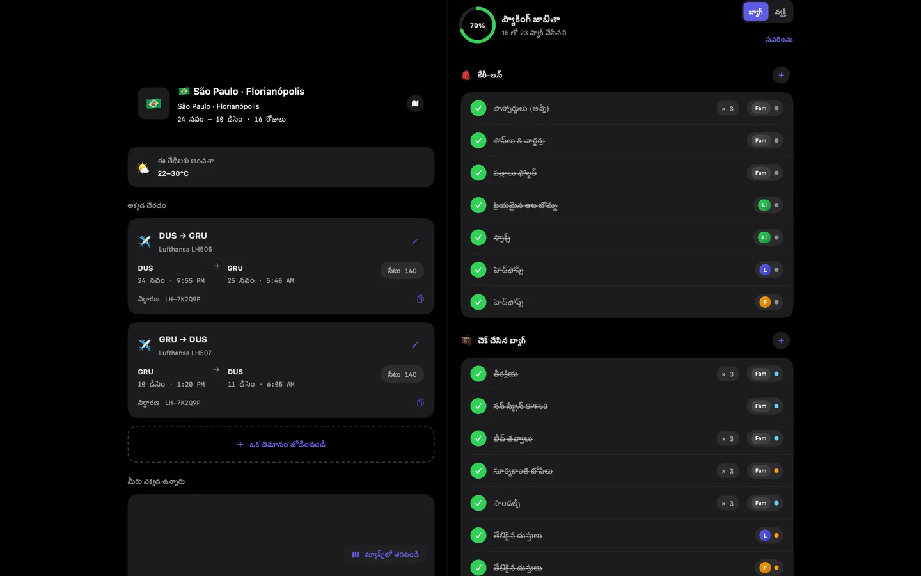921x576 pixels.
Task: Open the Li assignee pill on the fourth carry-on item
Action: pyautogui.click(x=768, y=205)
